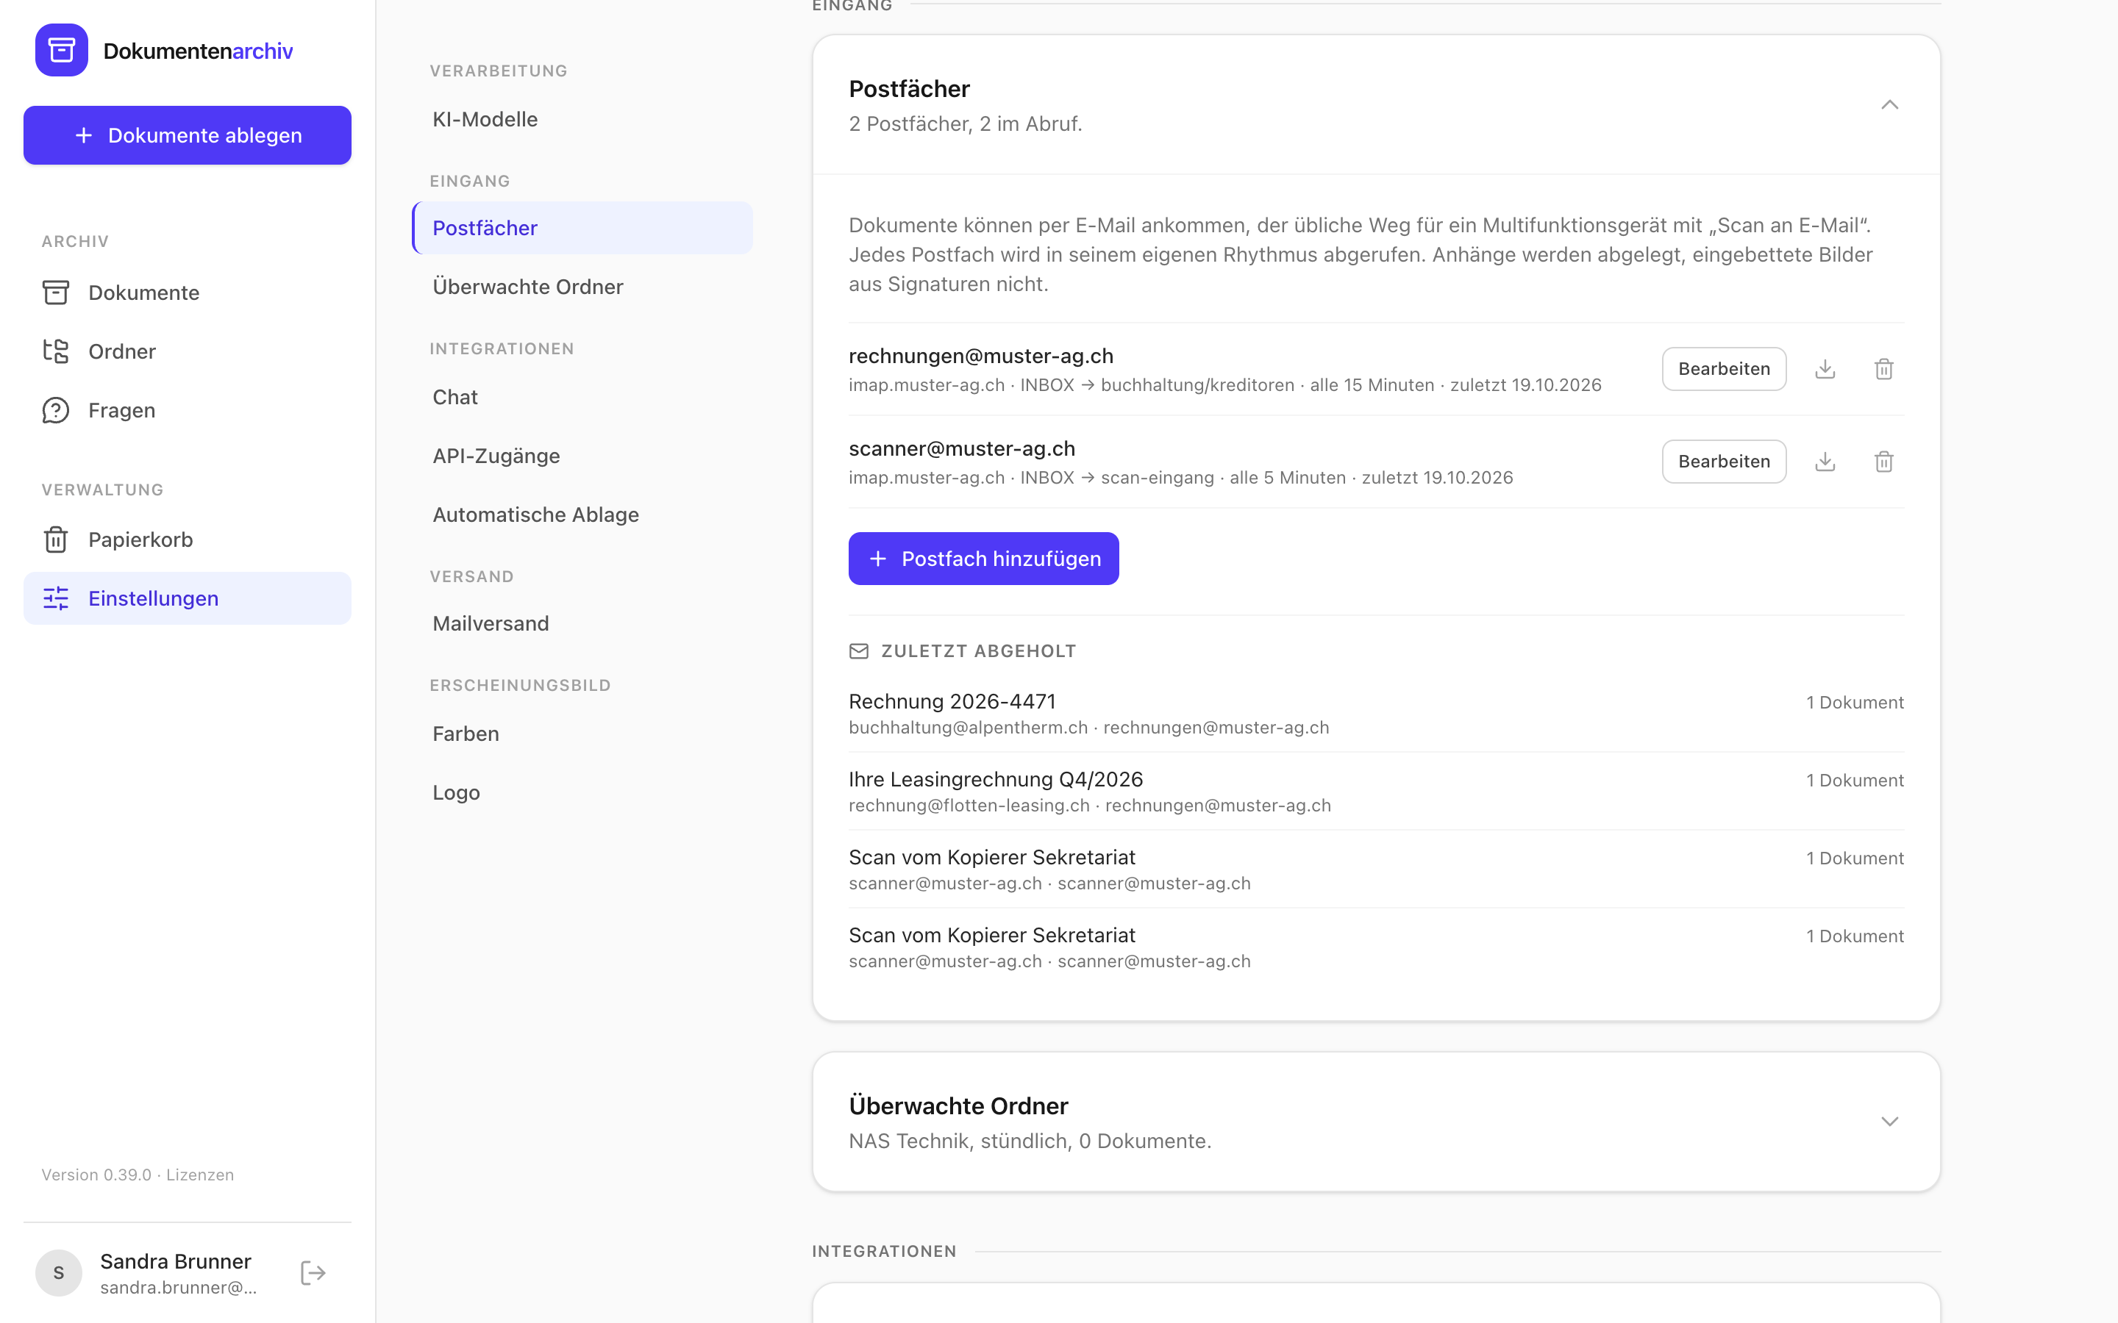Go to Überwachte Ordner settings entry
The width and height of the screenshot is (2118, 1323).
[582, 287]
